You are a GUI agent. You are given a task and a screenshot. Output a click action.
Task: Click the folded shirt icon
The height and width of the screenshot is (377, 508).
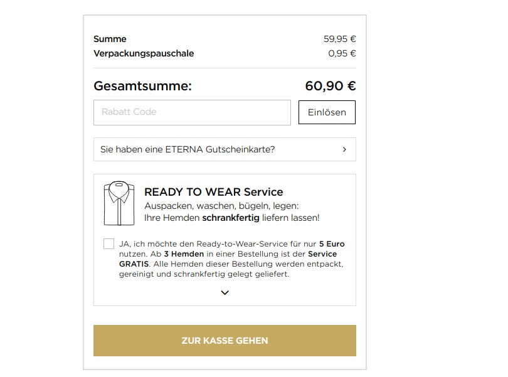pos(119,203)
